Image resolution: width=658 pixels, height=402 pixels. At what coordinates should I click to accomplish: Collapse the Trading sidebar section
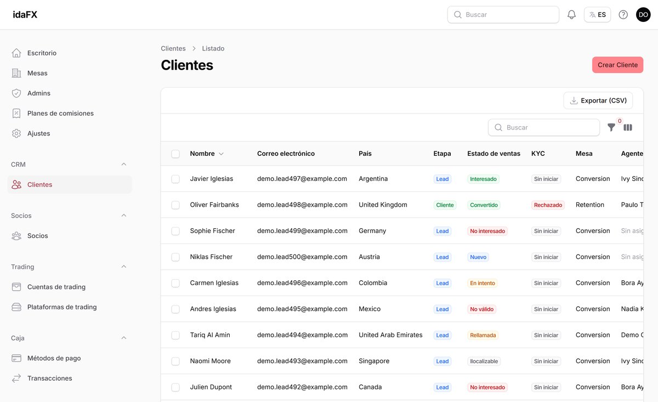(124, 267)
